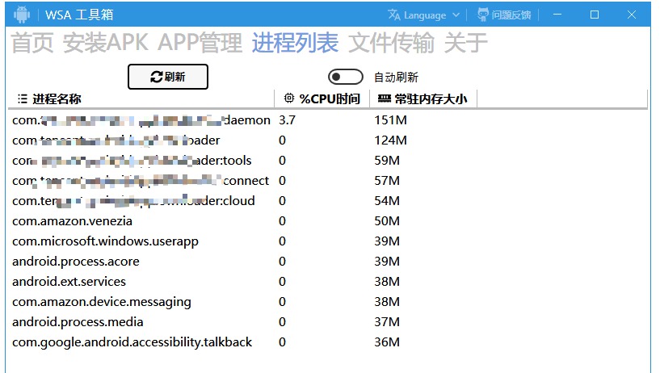
Task: Click the 3.7 CPU value cell
Action: click(x=287, y=120)
